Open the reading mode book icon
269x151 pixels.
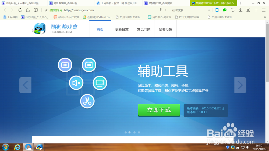(36, 10)
